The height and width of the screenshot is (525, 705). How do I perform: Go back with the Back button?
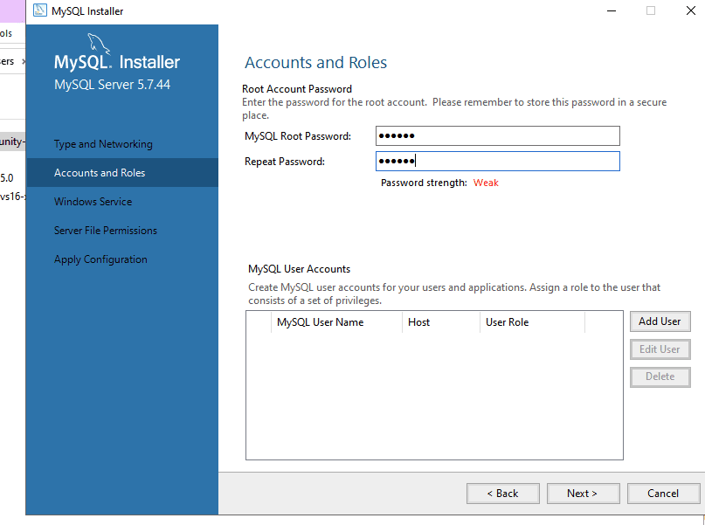pos(502,494)
